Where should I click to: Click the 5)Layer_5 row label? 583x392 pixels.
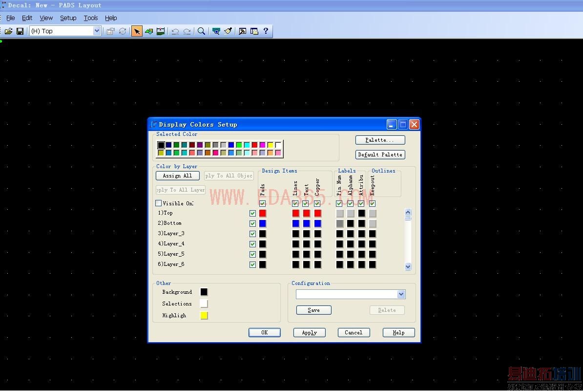pos(171,254)
